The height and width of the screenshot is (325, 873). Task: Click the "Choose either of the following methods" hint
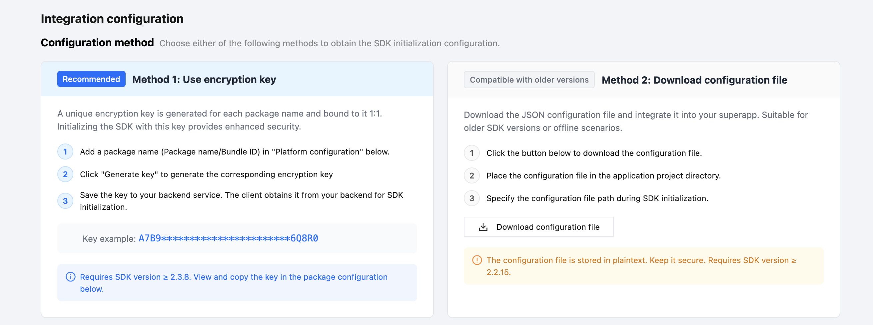330,43
